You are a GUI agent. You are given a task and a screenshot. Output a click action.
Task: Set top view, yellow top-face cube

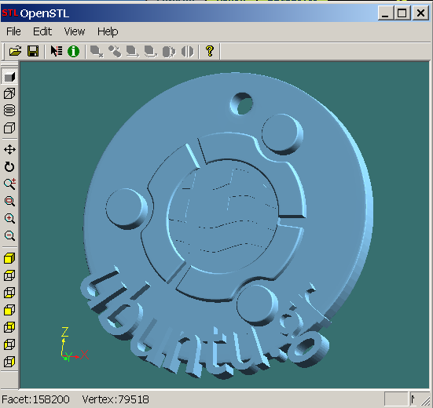click(x=9, y=275)
